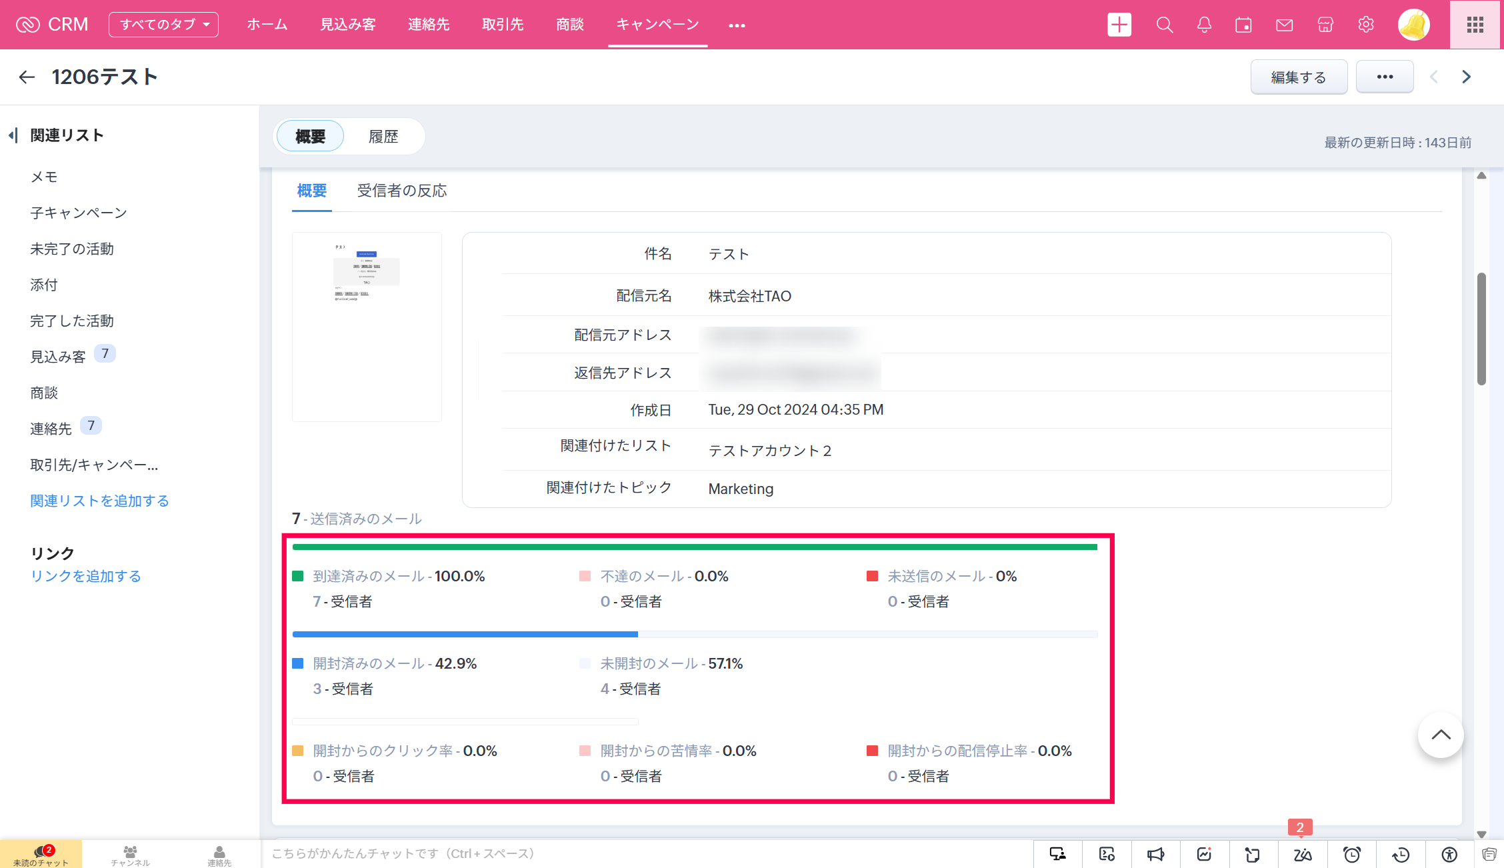Viewport: 1504px width, 868px height.
Task: Open the app launcher grid icon
Action: [x=1475, y=25]
